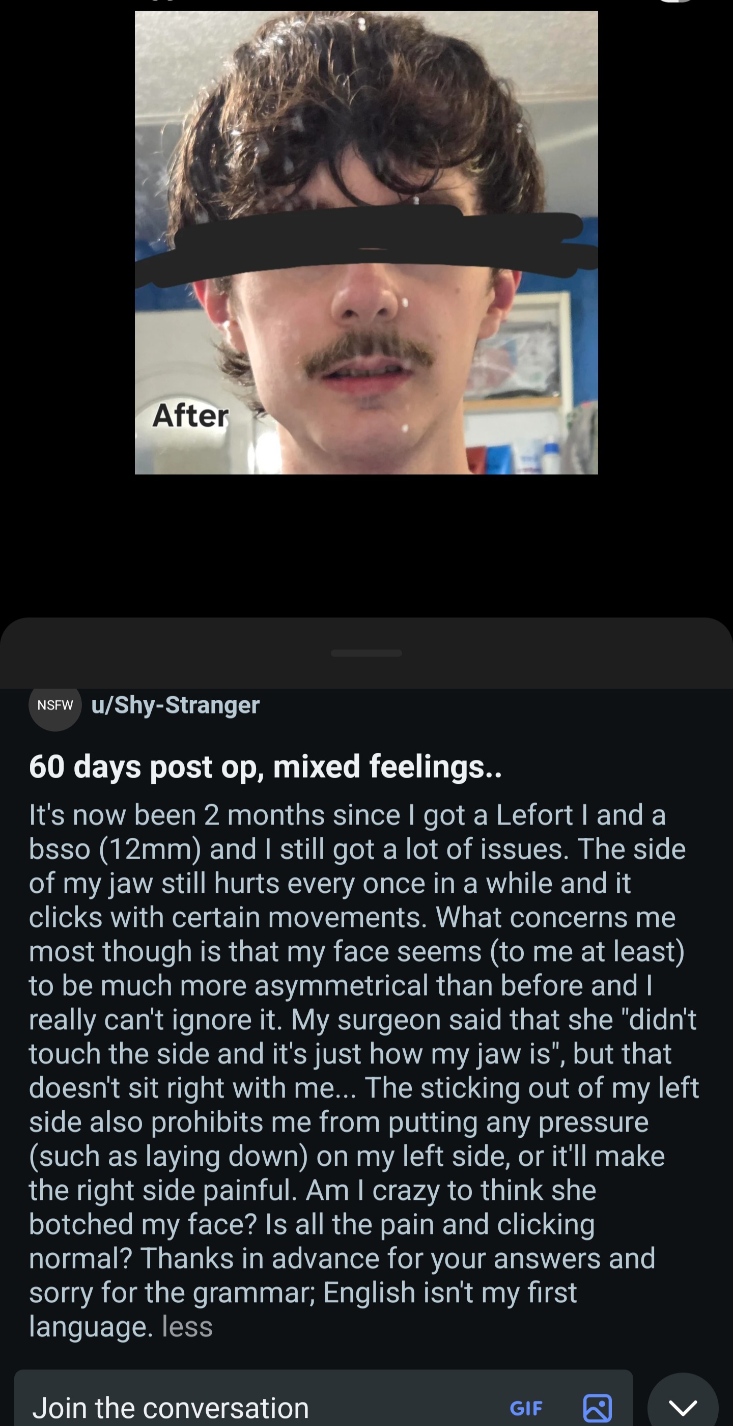Tap the 'After' caption on photo
The image size is (733, 1426).
pyautogui.click(x=190, y=415)
